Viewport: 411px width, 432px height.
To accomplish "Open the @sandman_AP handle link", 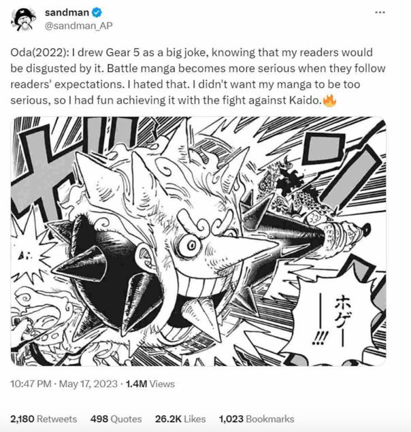I will pyautogui.click(x=78, y=26).
